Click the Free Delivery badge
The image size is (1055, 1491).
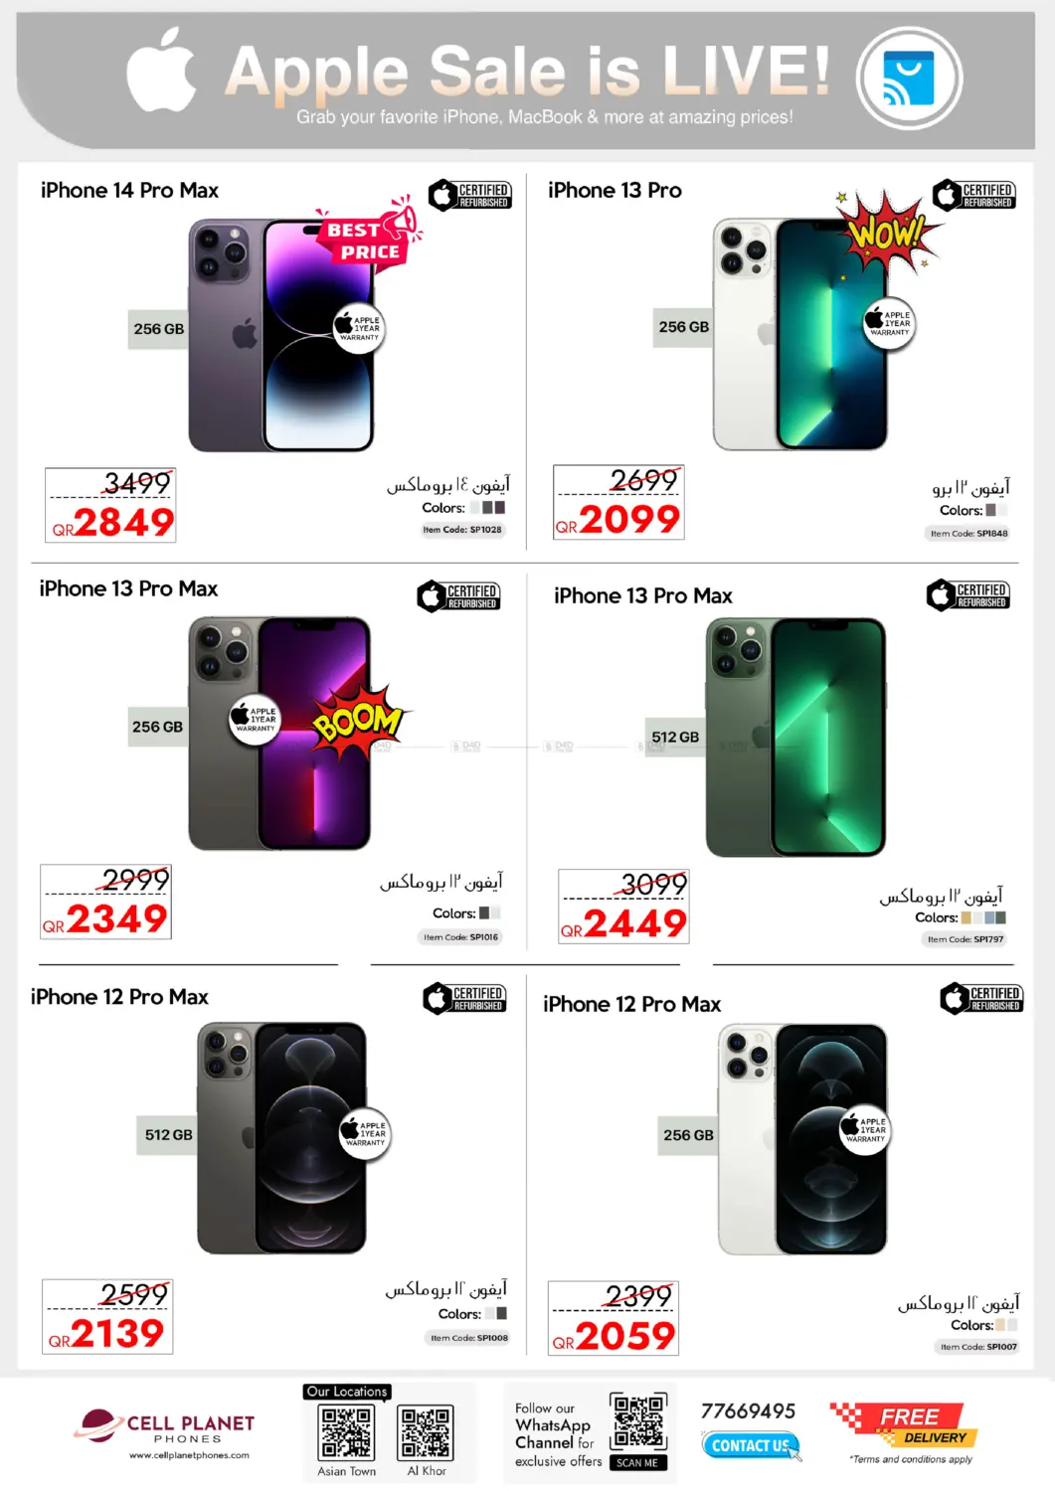coord(905,1425)
